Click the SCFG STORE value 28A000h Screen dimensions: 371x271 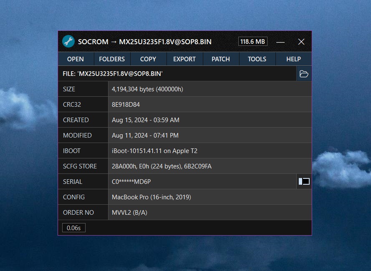coord(162,166)
